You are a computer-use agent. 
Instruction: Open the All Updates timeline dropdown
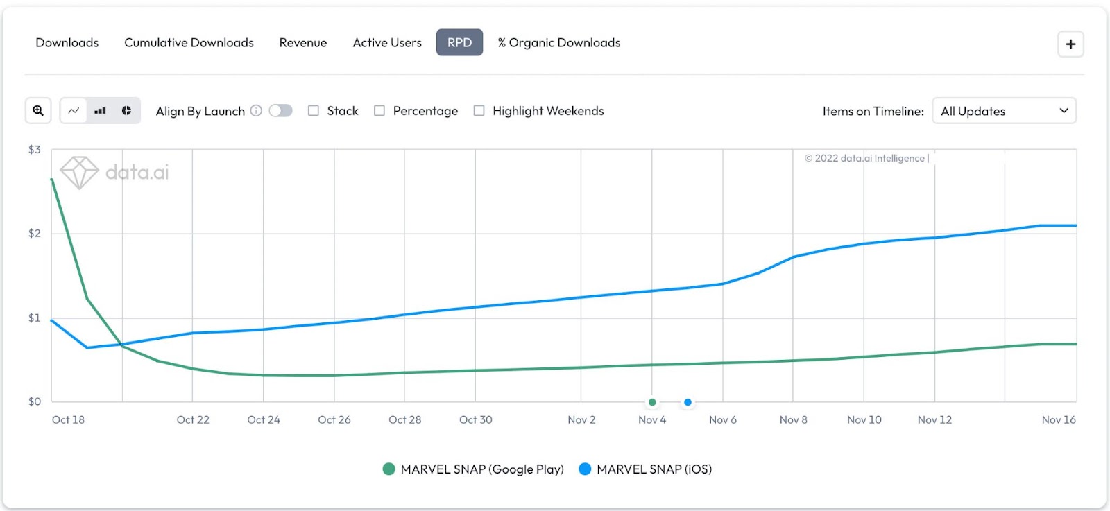(x=1004, y=111)
